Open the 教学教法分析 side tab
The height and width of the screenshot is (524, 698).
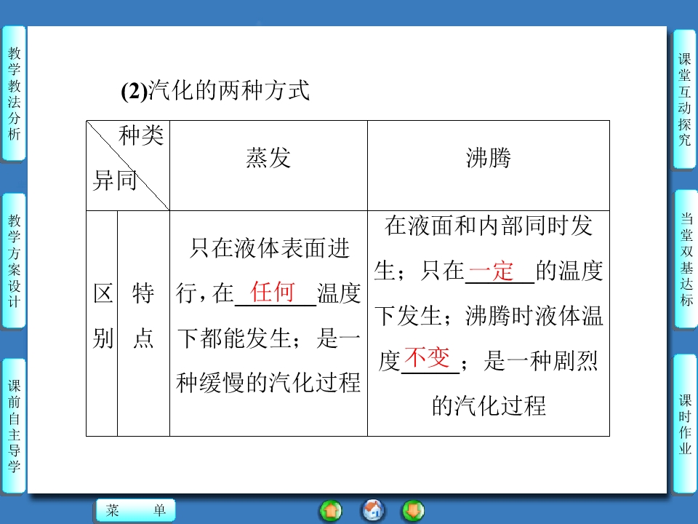14,93
